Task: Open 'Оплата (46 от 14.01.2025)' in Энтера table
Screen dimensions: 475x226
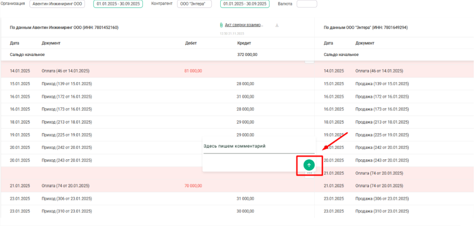Action: pyautogui.click(x=379, y=71)
